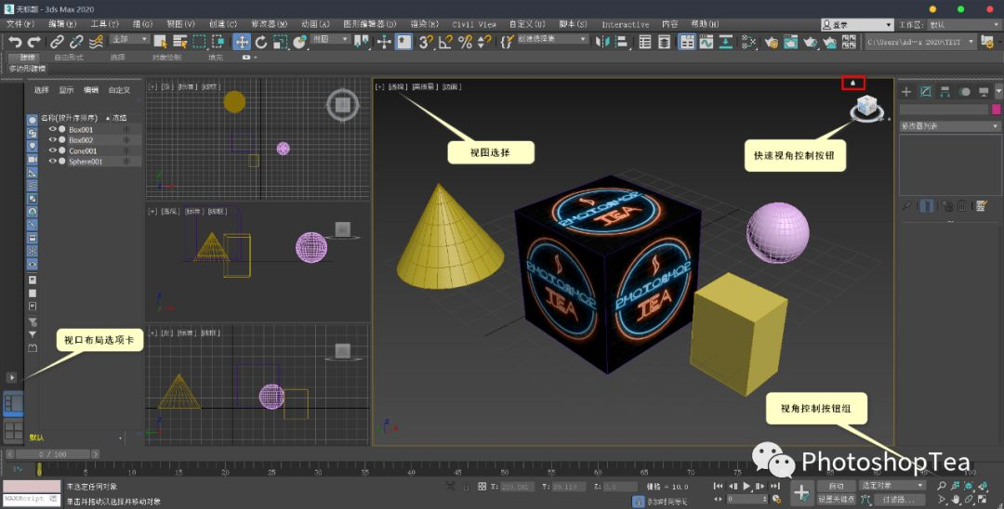Jump to the animation start frame
1004x509 pixels.
point(719,487)
